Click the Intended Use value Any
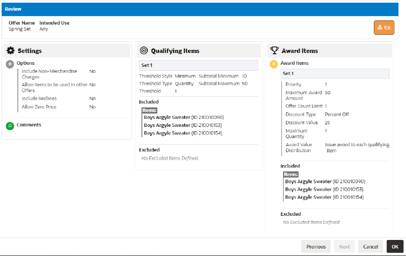The height and width of the screenshot is (256, 406). [44, 29]
